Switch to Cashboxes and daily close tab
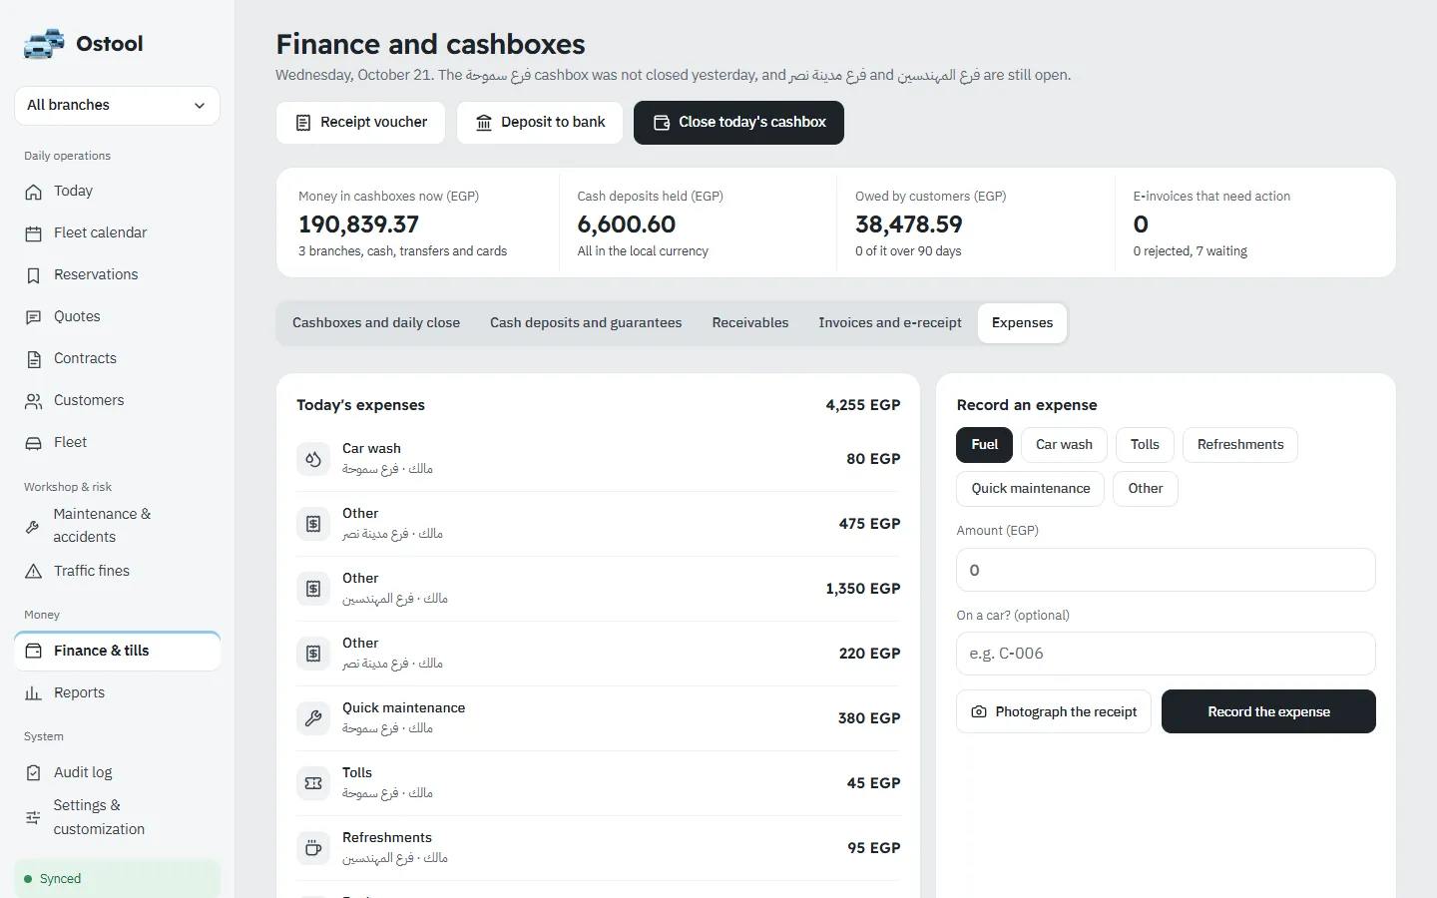 376,323
